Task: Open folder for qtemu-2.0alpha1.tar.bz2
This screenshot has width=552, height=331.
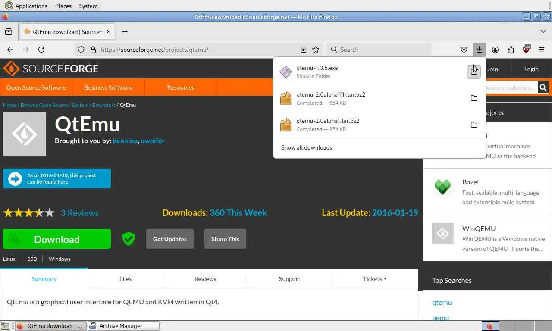Action: (x=474, y=125)
